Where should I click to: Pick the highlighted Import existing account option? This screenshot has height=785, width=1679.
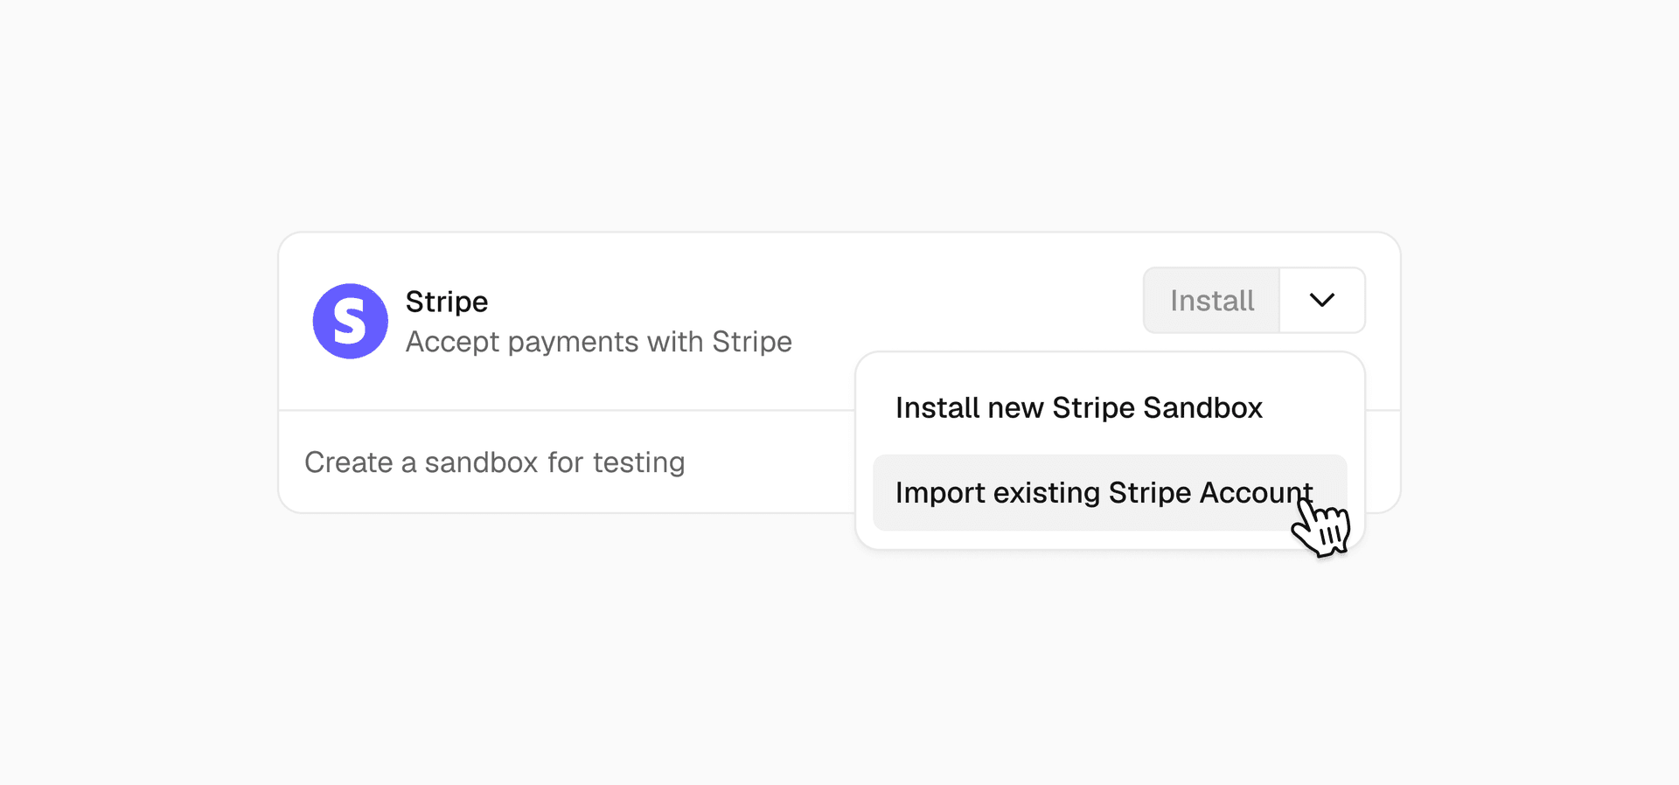[1104, 493]
